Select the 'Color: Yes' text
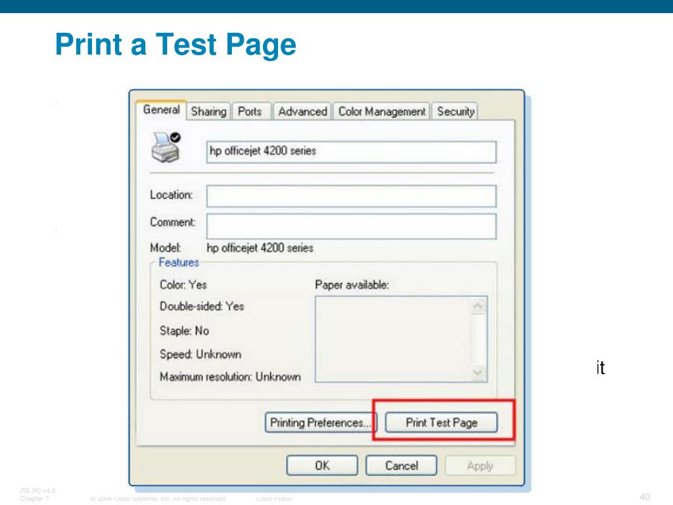673x505 pixels. (x=183, y=285)
